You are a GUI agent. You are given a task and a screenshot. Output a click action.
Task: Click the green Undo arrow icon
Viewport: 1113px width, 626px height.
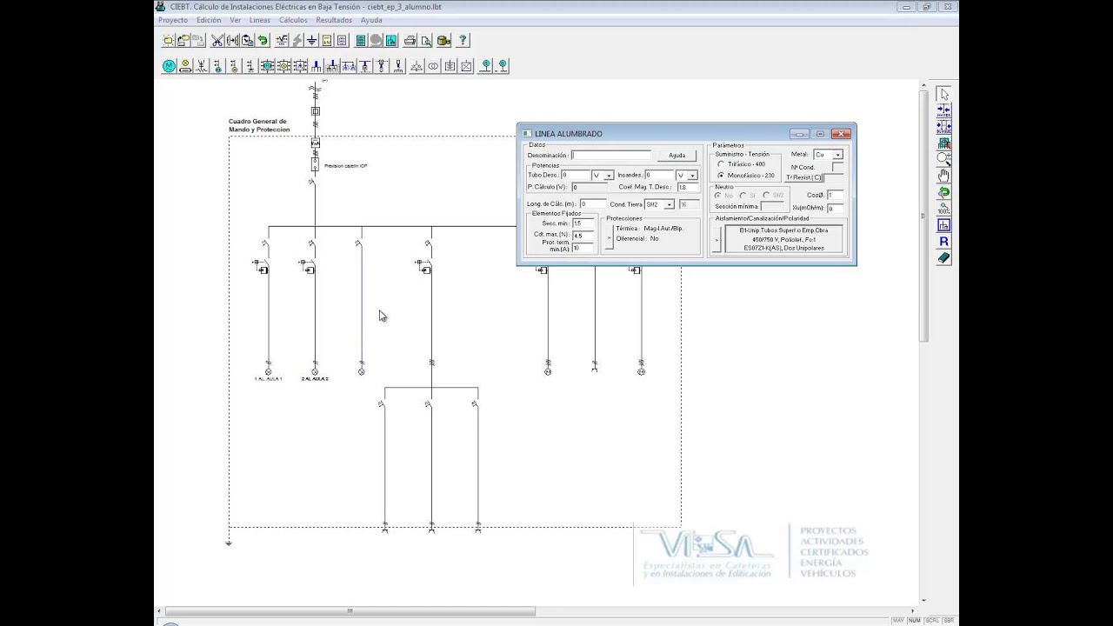pos(263,40)
